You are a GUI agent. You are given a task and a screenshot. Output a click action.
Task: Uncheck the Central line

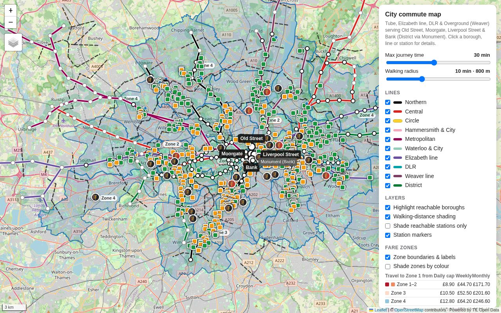[x=387, y=112]
